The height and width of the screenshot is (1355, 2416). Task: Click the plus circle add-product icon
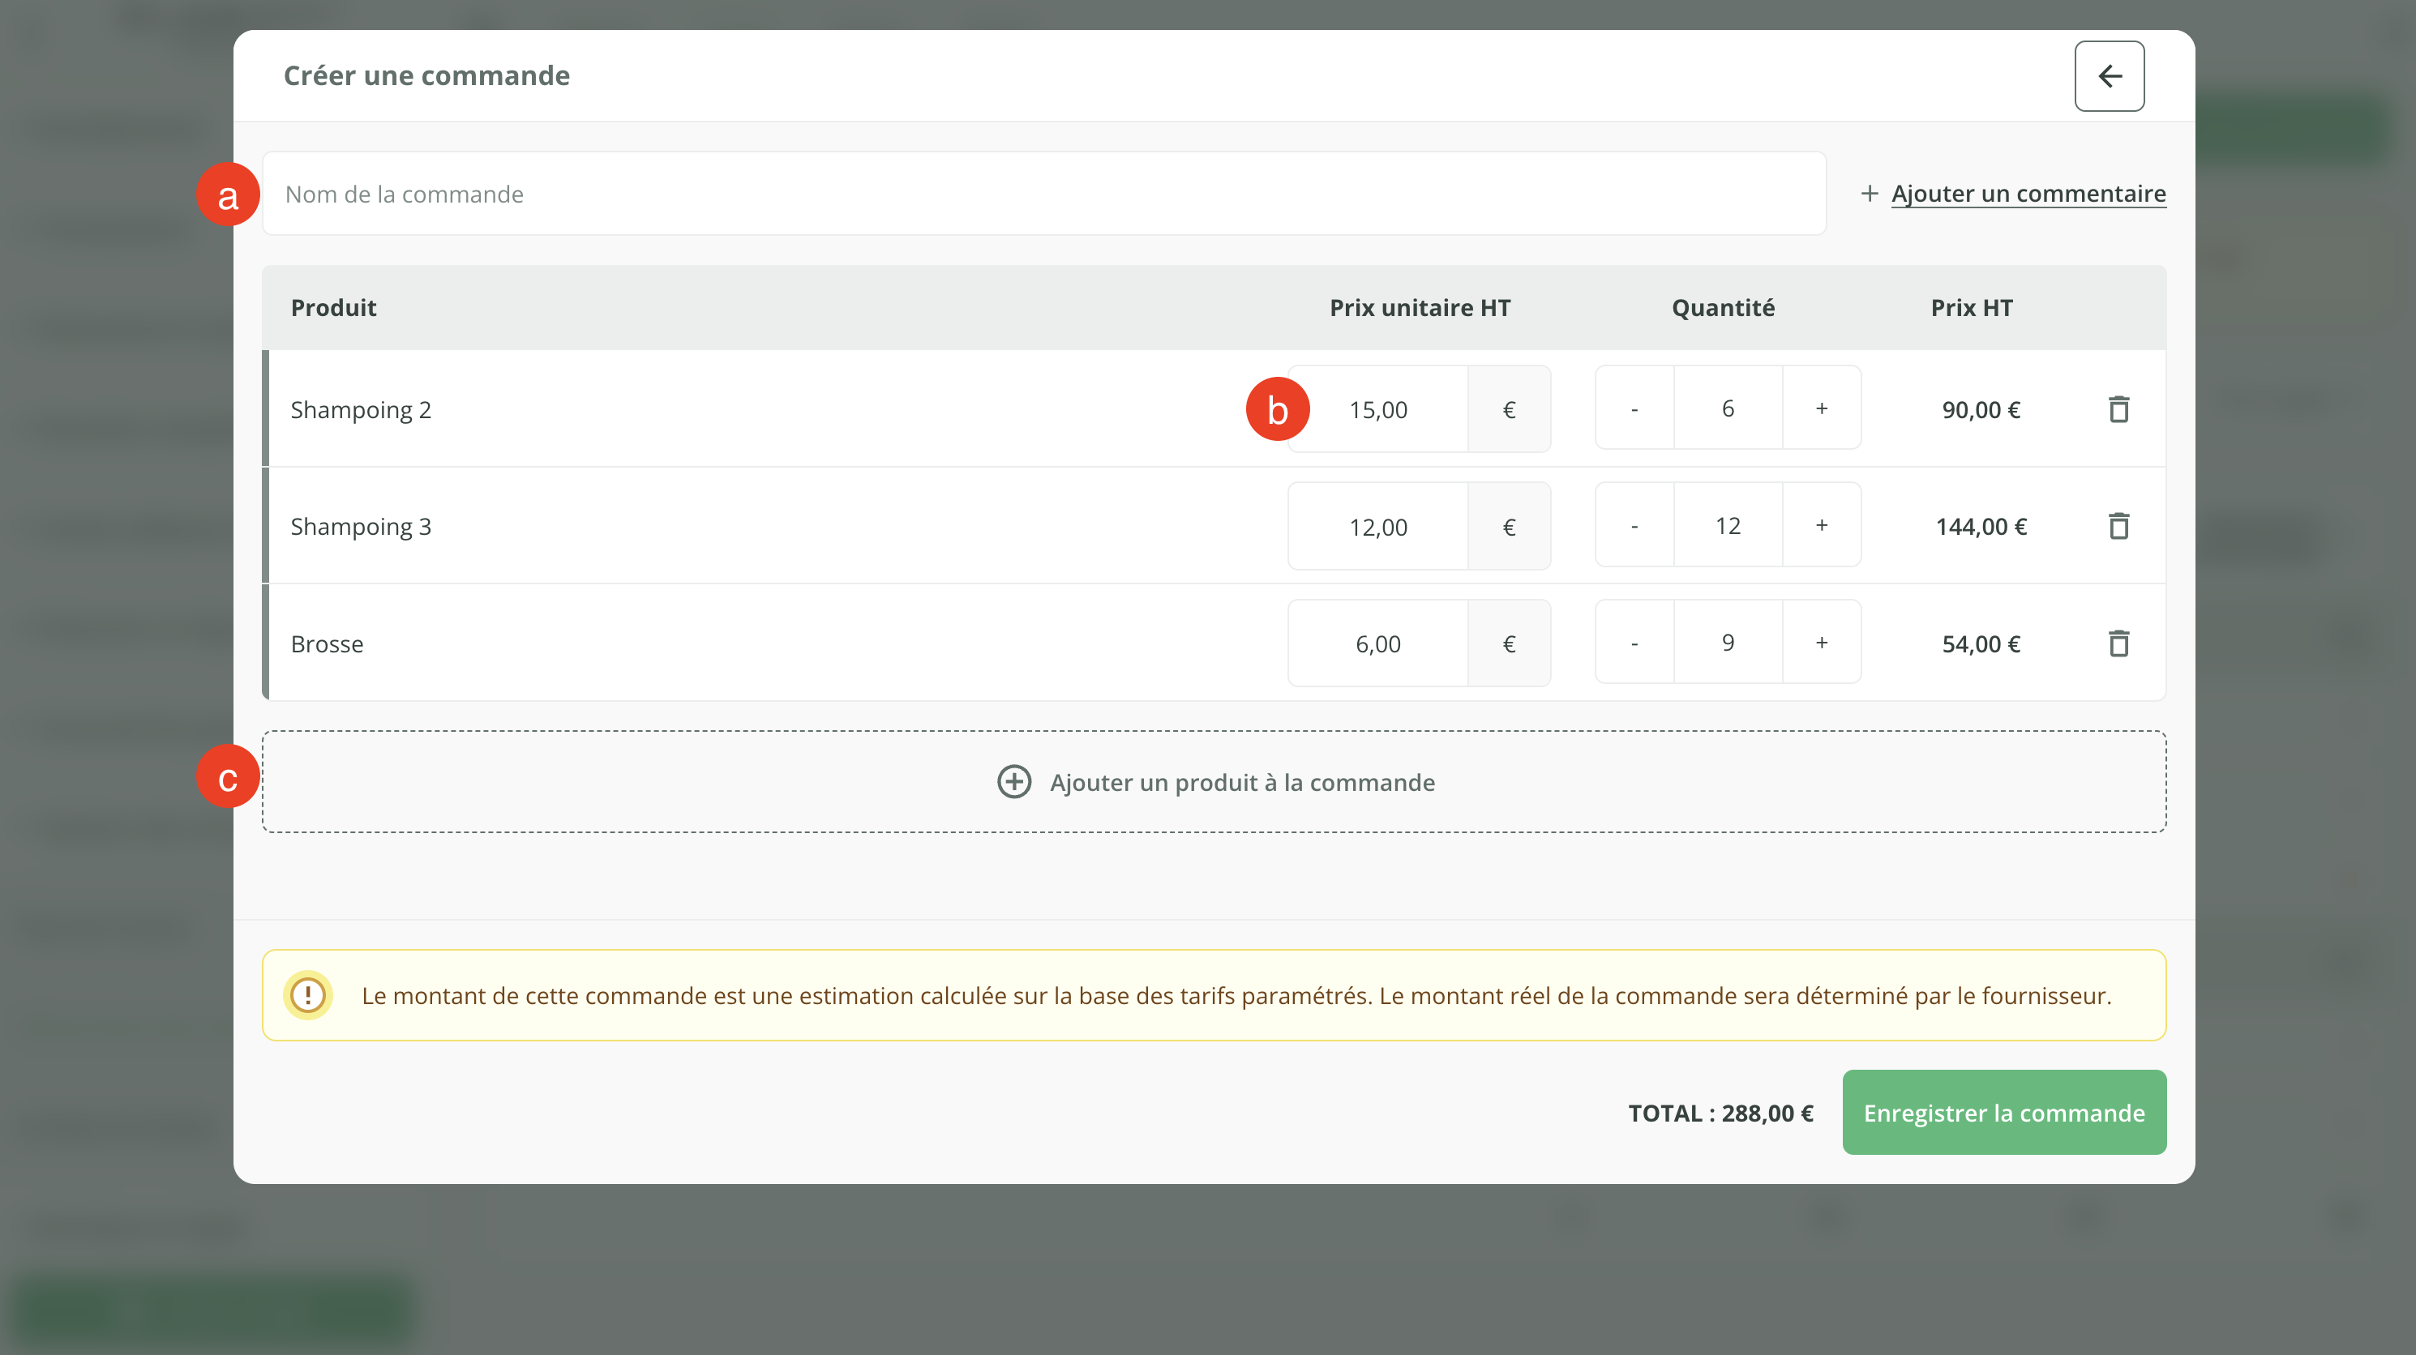click(x=1014, y=782)
